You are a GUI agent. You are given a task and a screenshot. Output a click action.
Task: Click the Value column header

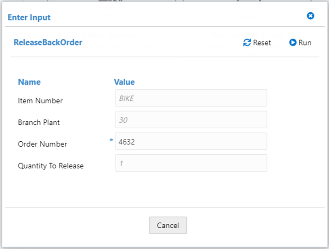click(124, 82)
